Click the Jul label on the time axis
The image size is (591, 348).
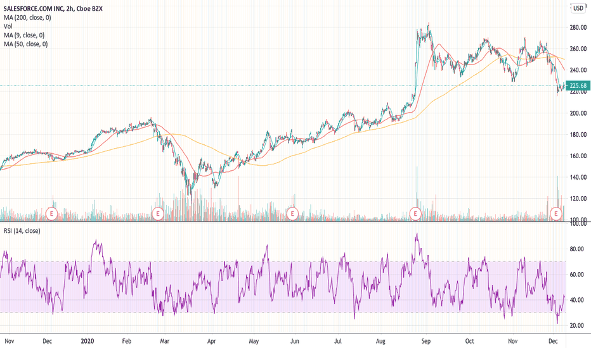(338, 341)
